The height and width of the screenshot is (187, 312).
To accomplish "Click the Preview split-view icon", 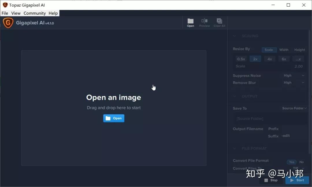I will [204, 22].
